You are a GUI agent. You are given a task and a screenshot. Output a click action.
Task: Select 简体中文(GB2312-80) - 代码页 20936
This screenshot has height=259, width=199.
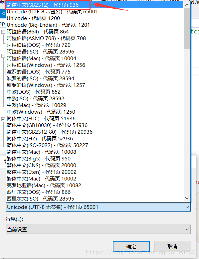click(x=95, y=132)
